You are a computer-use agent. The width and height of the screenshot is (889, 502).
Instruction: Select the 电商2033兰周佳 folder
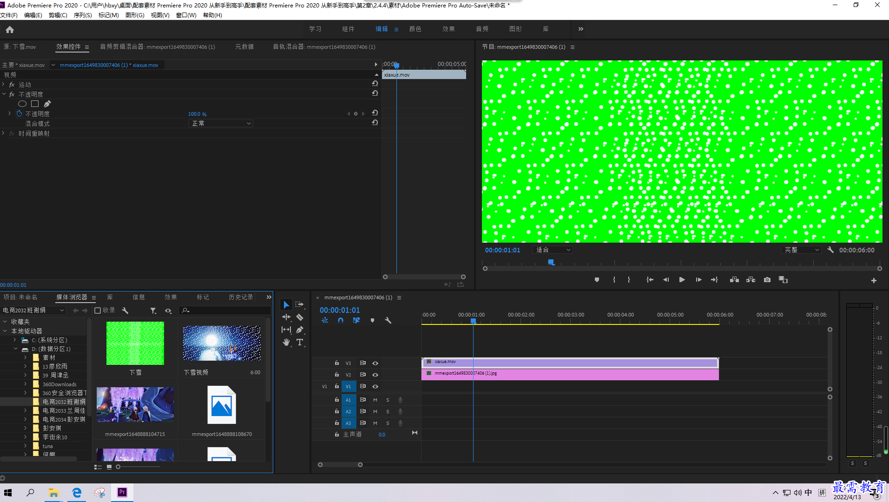64,410
